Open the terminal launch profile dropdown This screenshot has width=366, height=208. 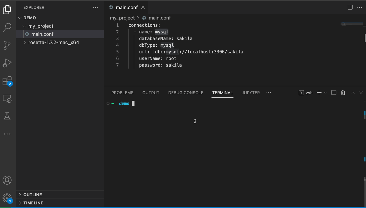(x=325, y=93)
